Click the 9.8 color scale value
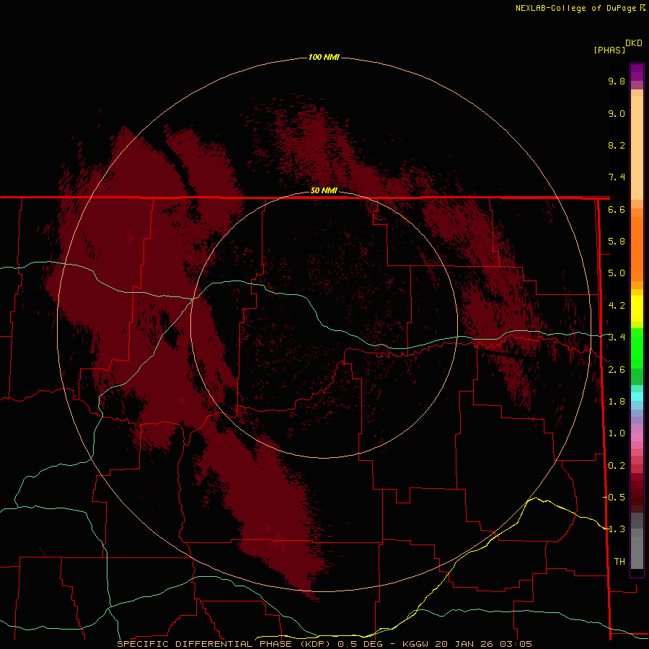 [617, 81]
